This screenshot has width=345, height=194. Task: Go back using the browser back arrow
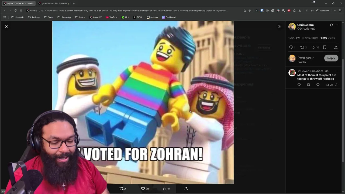pos(5,11)
